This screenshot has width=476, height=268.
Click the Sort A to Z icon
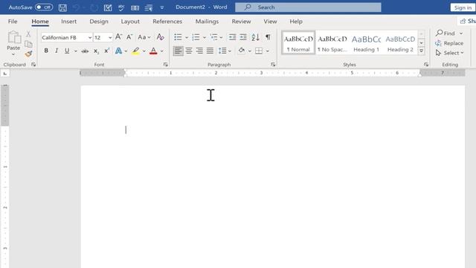click(256, 37)
